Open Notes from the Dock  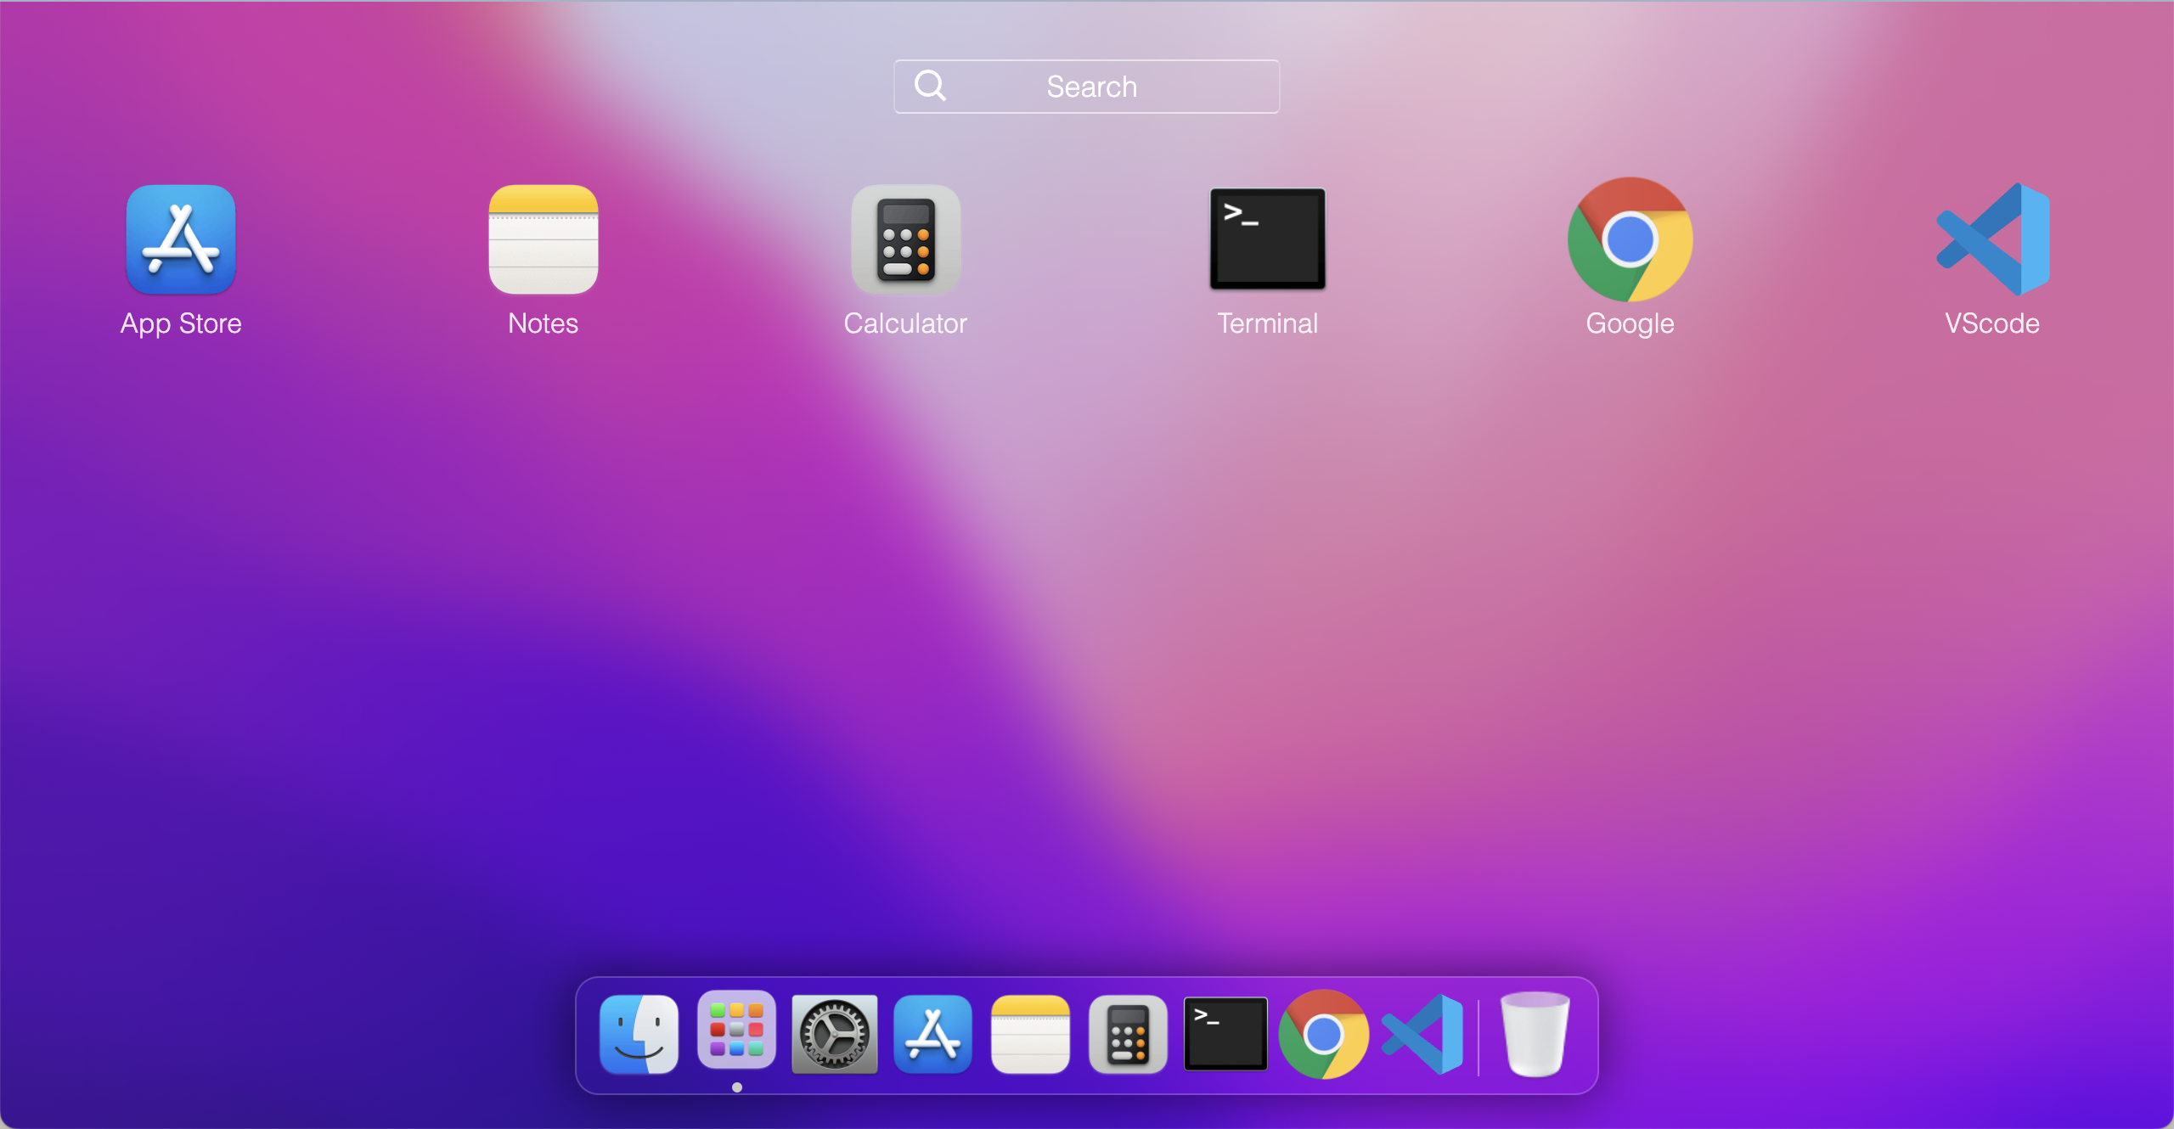coord(1030,1035)
